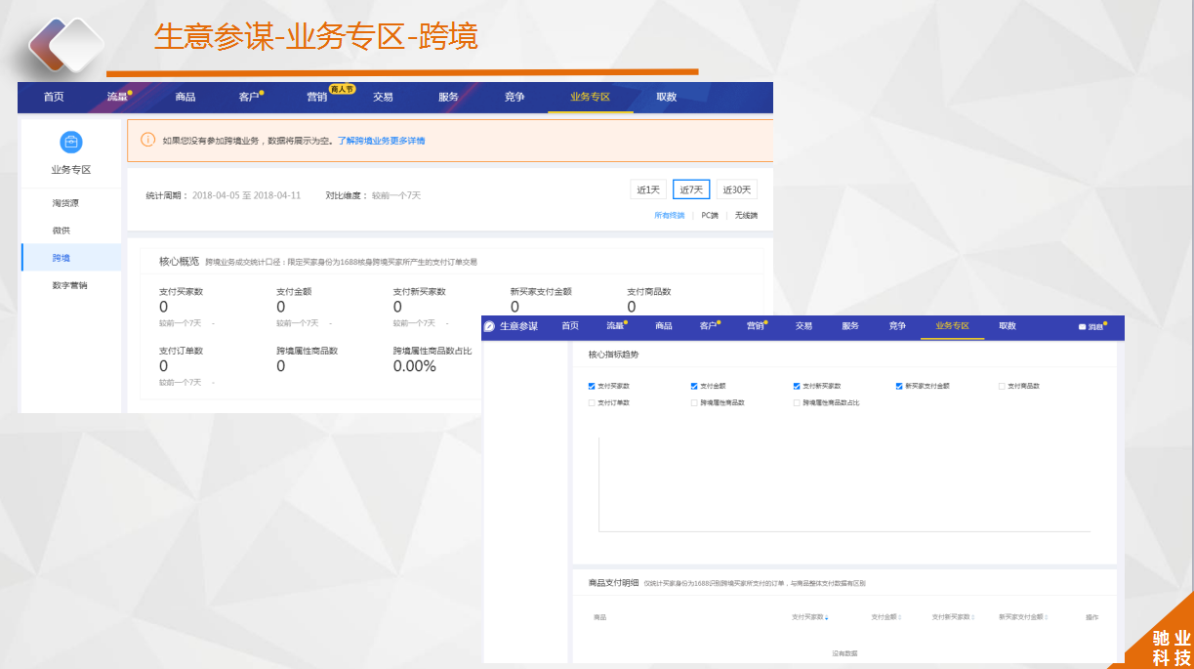This screenshot has height=669, width=1194.
Task: Open 交易 tab in upper window
Action: click(383, 97)
